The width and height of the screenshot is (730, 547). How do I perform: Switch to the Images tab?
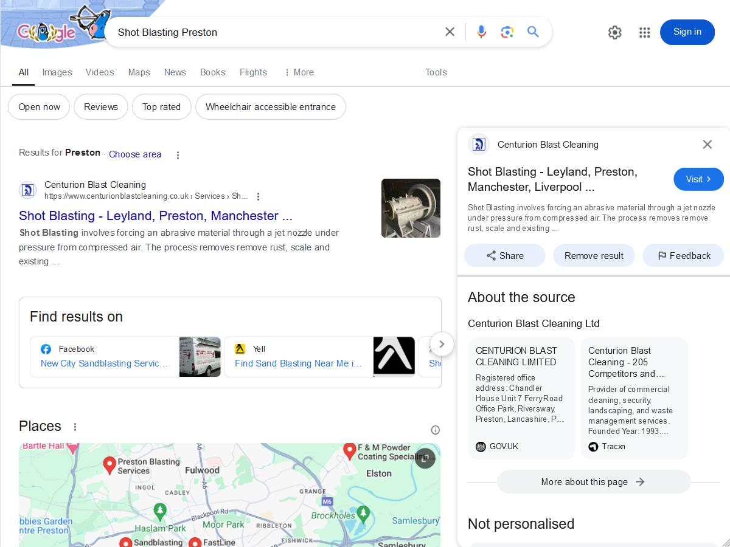pyautogui.click(x=57, y=72)
